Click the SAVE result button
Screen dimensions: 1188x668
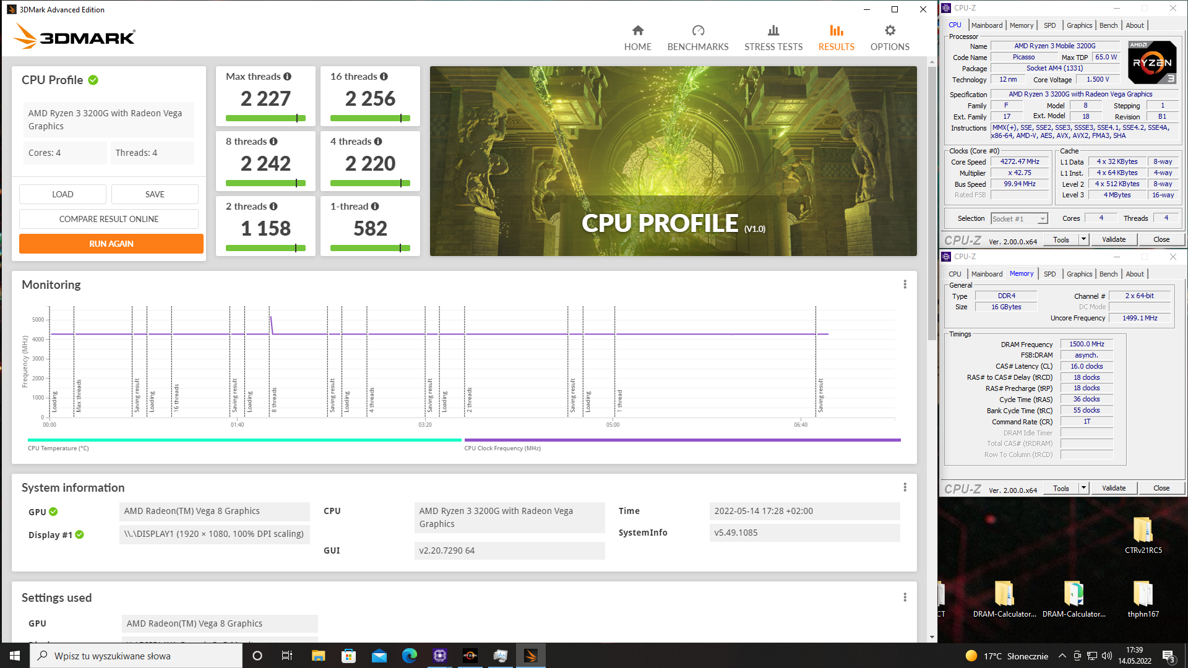coord(155,194)
